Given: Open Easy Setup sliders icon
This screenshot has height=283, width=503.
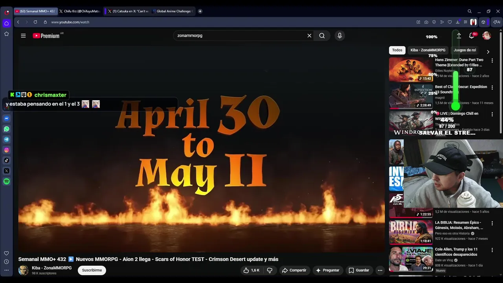Looking at the screenshot, I should (466, 22).
